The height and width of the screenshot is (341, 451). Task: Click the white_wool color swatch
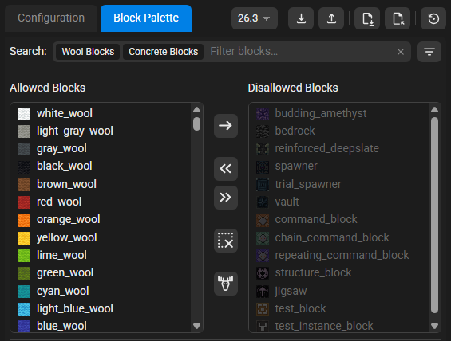point(24,114)
